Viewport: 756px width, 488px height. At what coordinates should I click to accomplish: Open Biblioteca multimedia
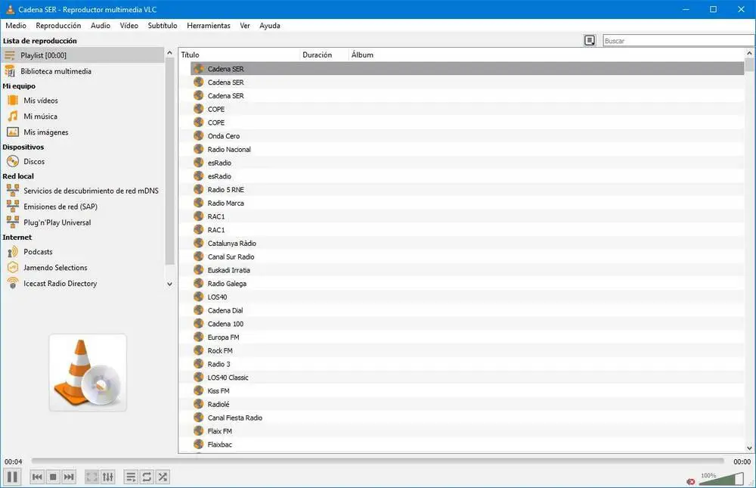pos(82,71)
